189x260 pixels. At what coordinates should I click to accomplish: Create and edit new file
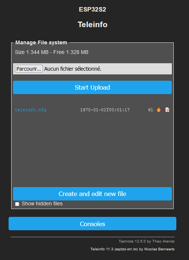tap(92, 194)
